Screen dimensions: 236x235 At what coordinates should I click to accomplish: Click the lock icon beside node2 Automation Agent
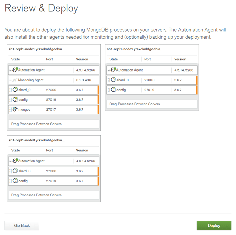pos(109,70)
